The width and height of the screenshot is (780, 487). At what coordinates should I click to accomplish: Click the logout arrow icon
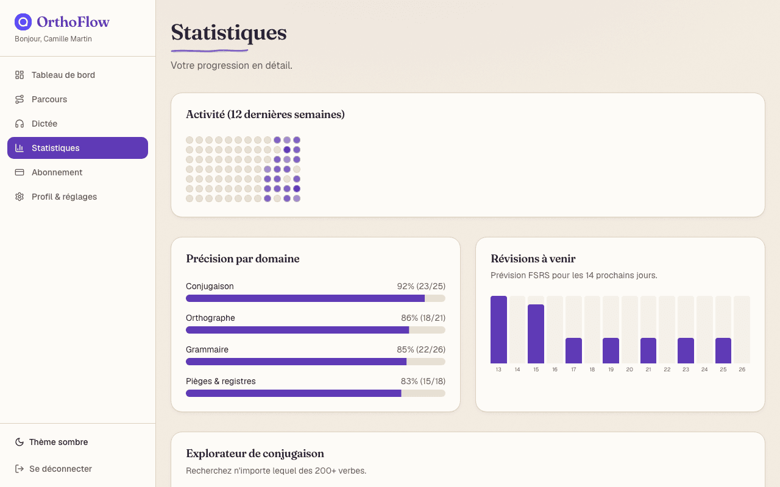19,469
